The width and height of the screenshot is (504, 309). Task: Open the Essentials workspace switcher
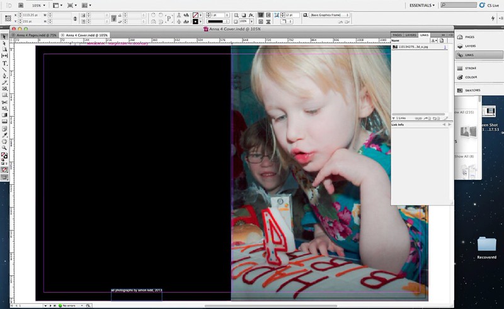421,5
